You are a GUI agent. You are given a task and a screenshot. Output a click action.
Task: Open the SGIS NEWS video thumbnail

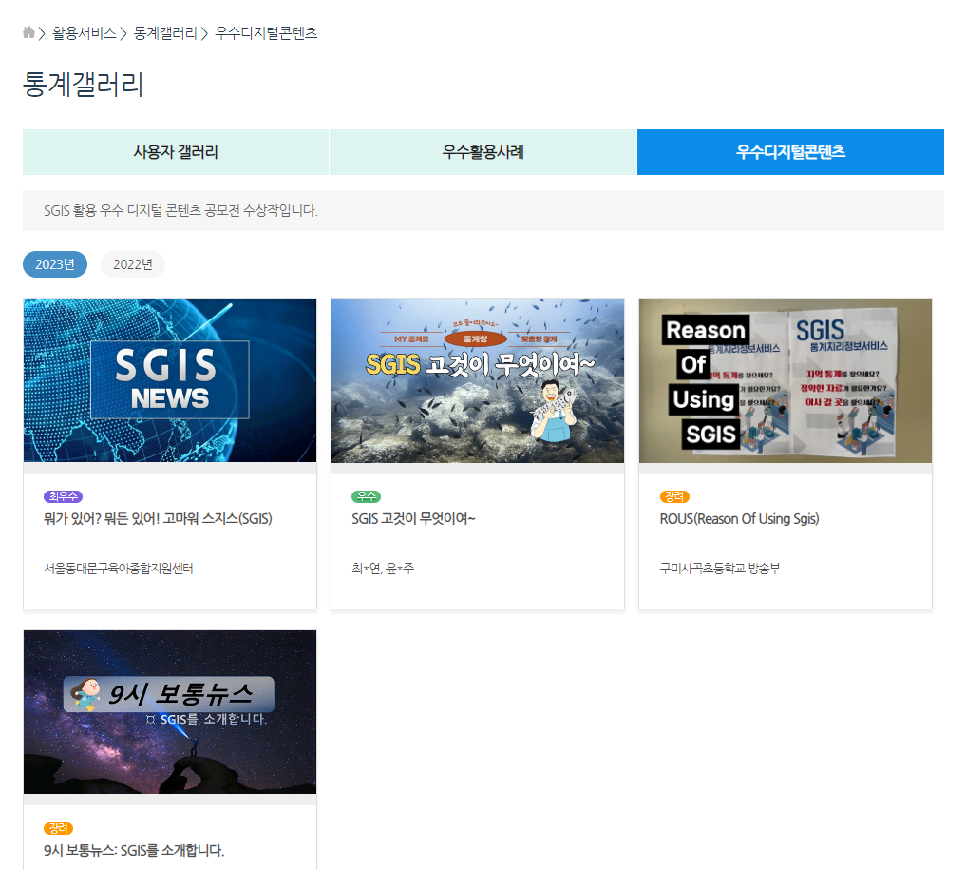[169, 379]
